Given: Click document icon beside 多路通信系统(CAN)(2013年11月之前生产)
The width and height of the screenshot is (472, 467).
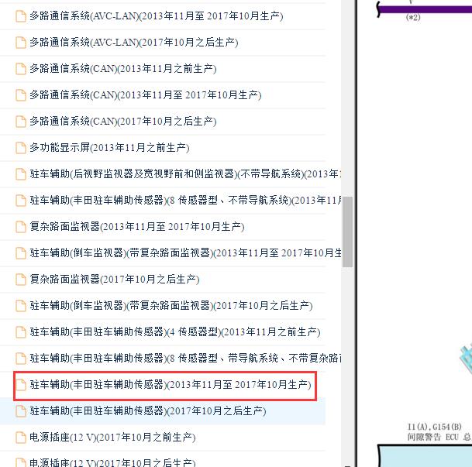Looking at the screenshot, I should [x=21, y=69].
